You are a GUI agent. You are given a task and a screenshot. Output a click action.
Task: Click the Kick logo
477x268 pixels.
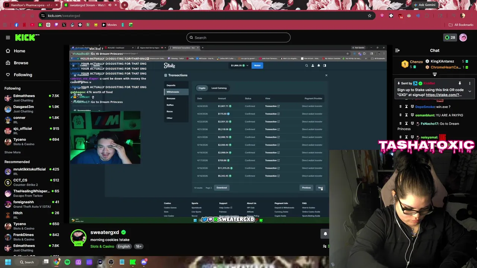[x=27, y=37]
